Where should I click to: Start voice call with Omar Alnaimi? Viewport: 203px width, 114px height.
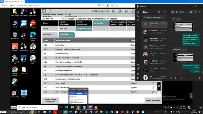(x=195, y=12)
